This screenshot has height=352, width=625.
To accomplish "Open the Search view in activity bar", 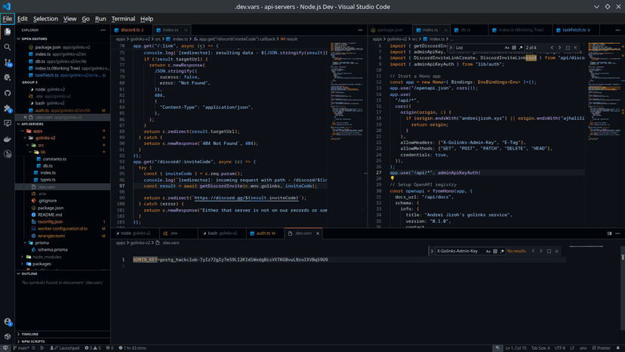I will point(8,47).
